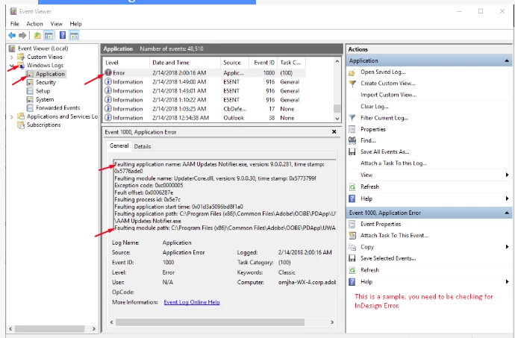Click the Properties icon in Actions pane
The height and width of the screenshot is (338, 515).
coord(352,129)
